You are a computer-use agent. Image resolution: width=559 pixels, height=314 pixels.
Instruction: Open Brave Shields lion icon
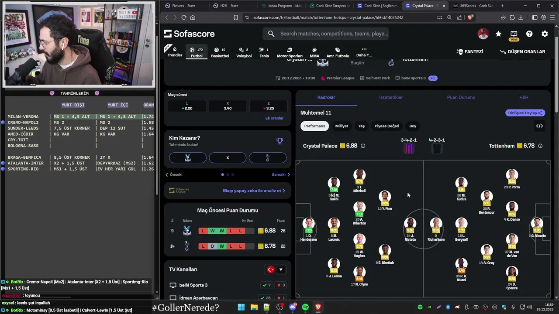(x=470, y=17)
